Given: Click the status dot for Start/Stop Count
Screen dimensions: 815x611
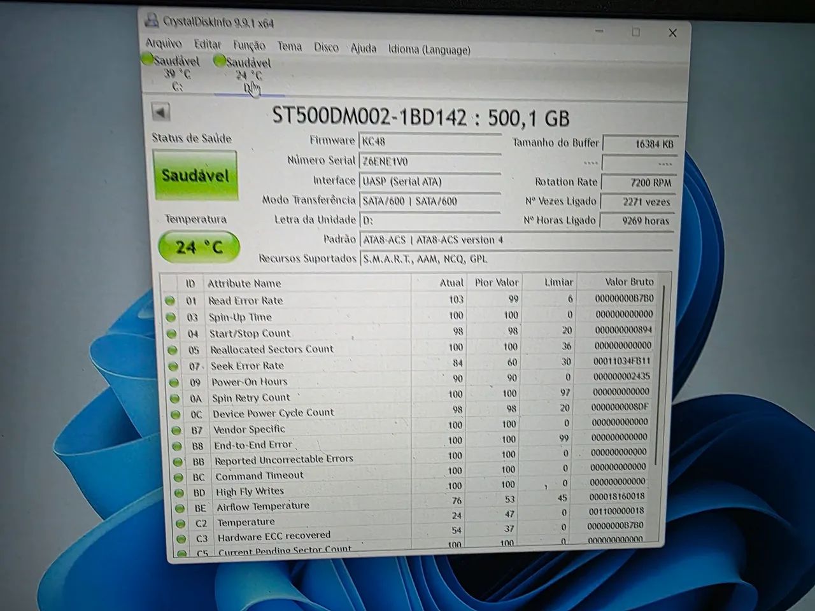Looking at the screenshot, I should tap(171, 334).
